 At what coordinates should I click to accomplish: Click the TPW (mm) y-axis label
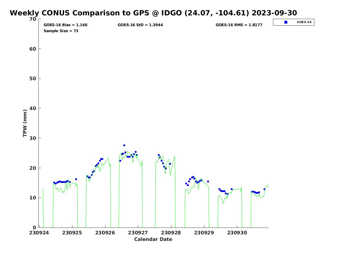pyautogui.click(x=25, y=123)
